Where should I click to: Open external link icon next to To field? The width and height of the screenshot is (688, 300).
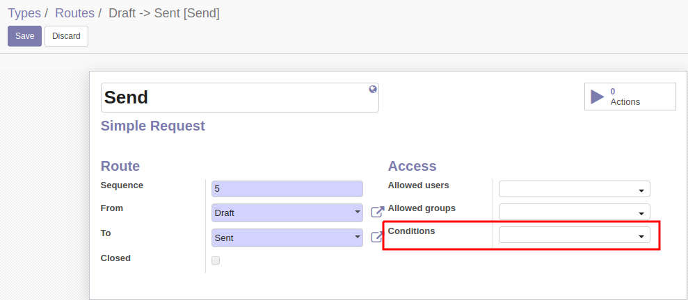pos(377,237)
